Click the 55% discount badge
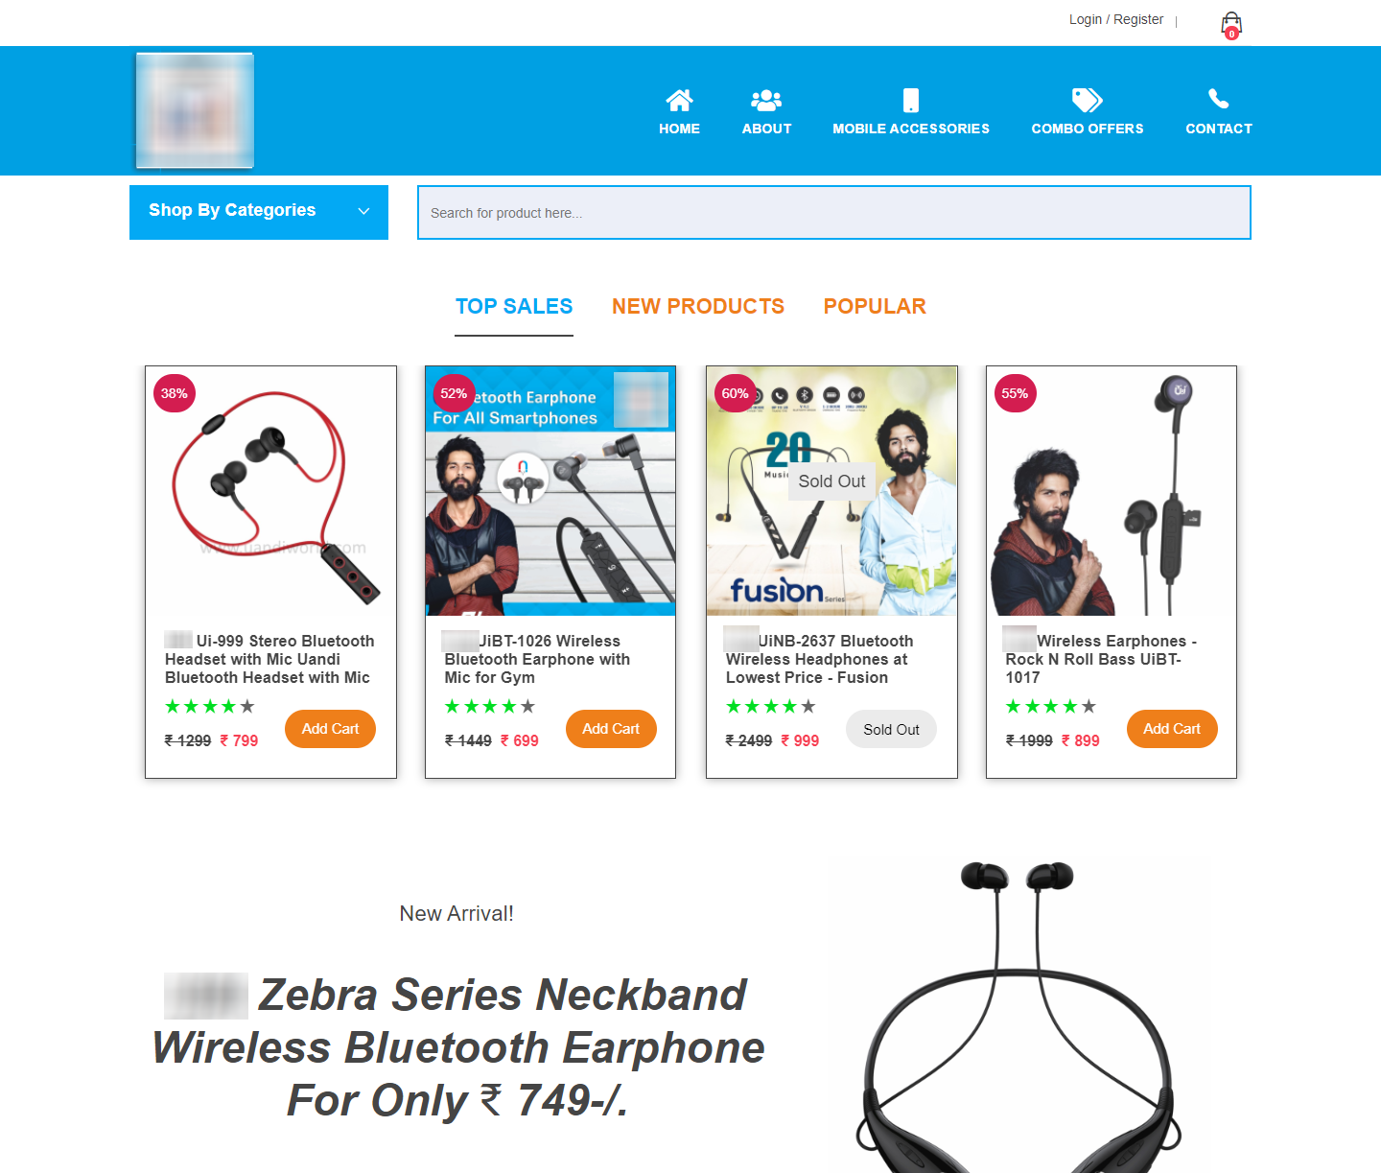 pos(1015,393)
